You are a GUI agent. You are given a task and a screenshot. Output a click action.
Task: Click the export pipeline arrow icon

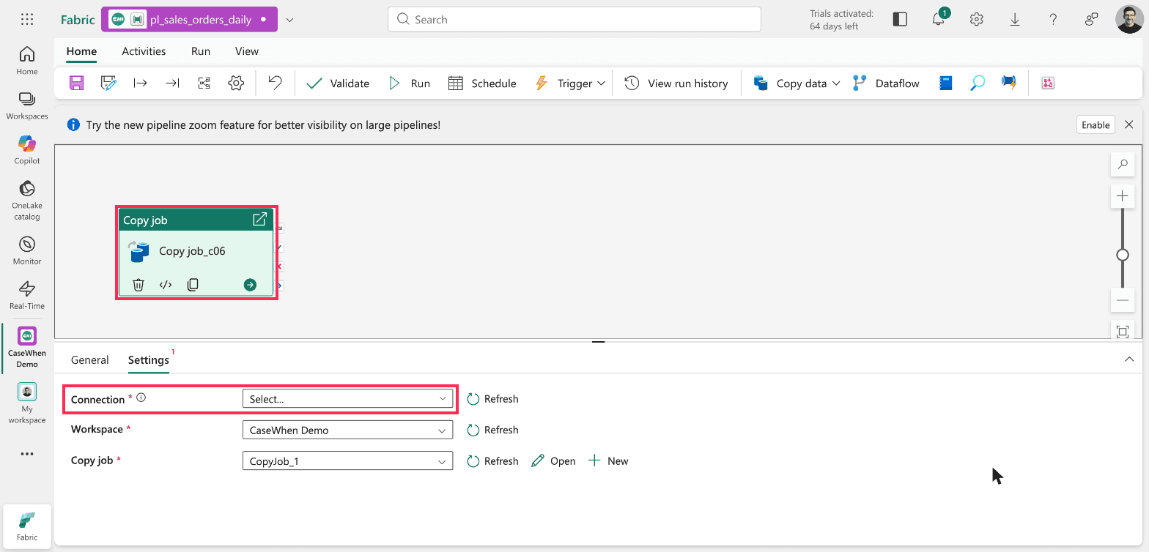[140, 83]
